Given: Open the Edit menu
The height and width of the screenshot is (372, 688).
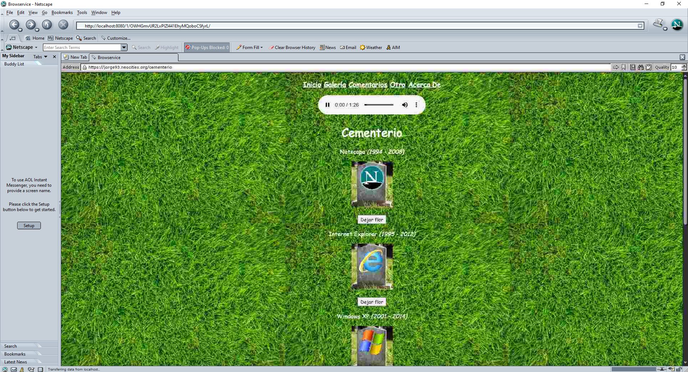Looking at the screenshot, I should pyautogui.click(x=21, y=13).
